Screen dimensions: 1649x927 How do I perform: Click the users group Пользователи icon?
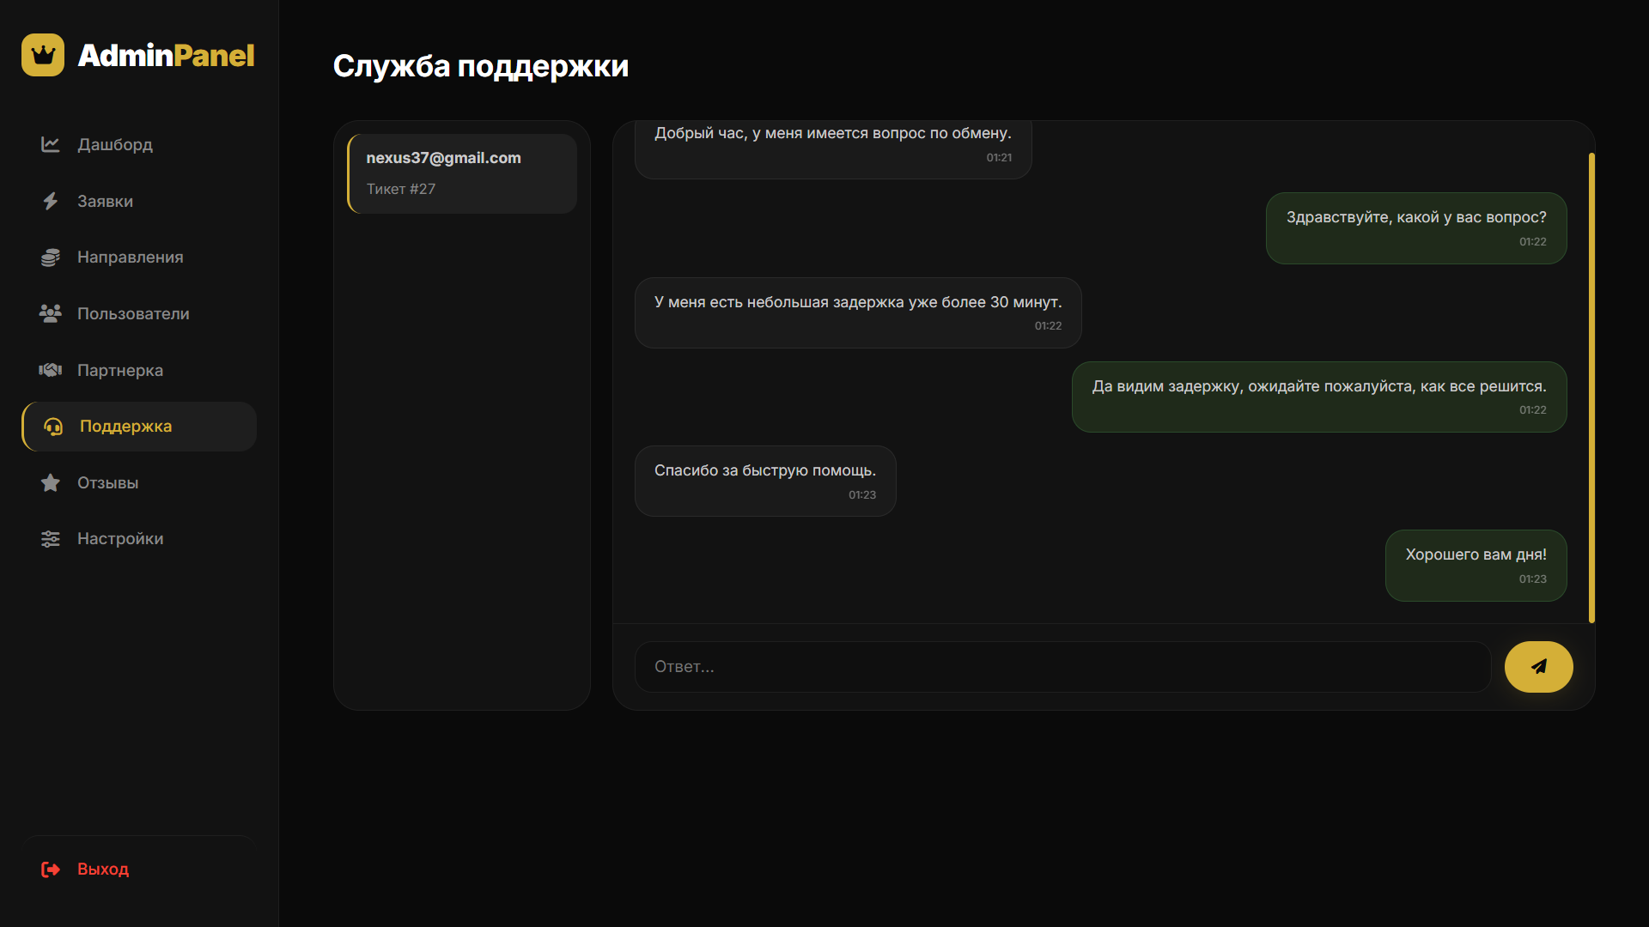click(51, 313)
